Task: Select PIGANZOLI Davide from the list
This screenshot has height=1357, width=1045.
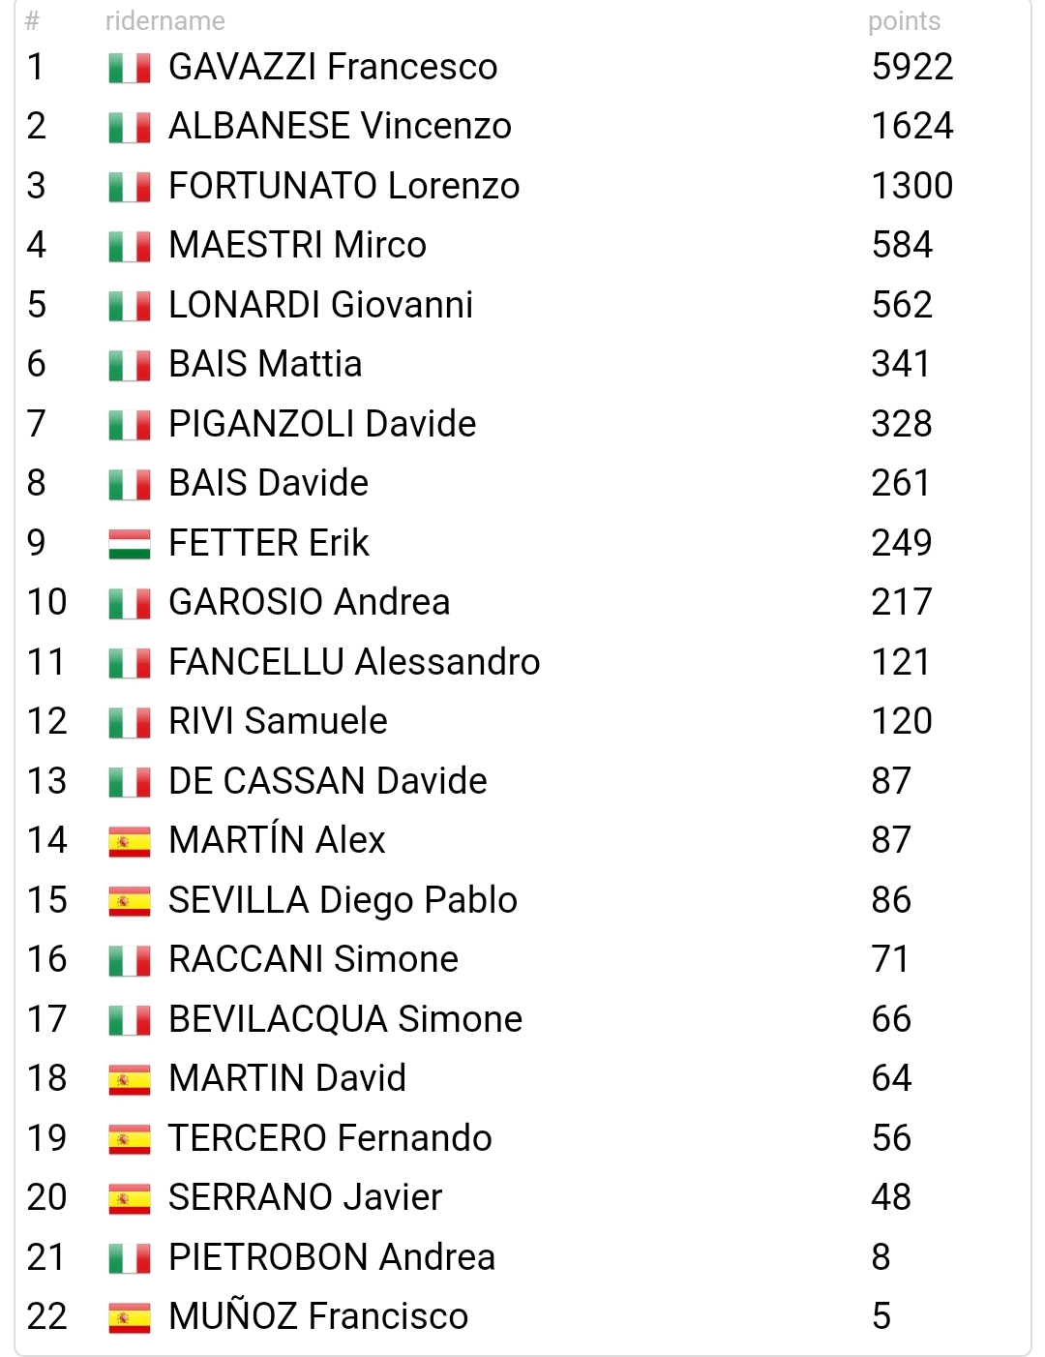Action: click(322, 424)
